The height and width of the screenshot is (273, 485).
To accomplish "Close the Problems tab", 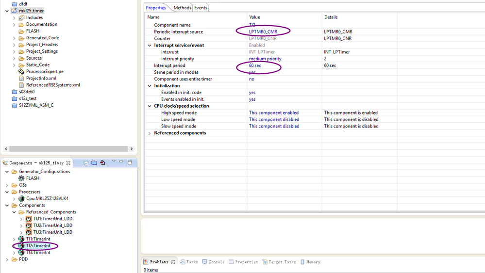I will (x=173, y=262).
